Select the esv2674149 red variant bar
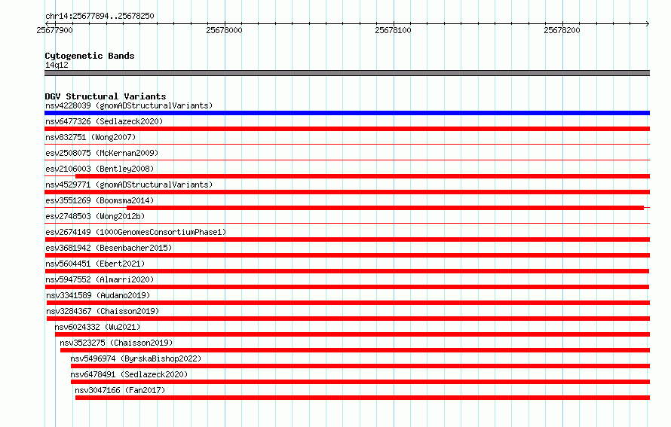Viewport: 671px width, 427px height. coord(347,239)
